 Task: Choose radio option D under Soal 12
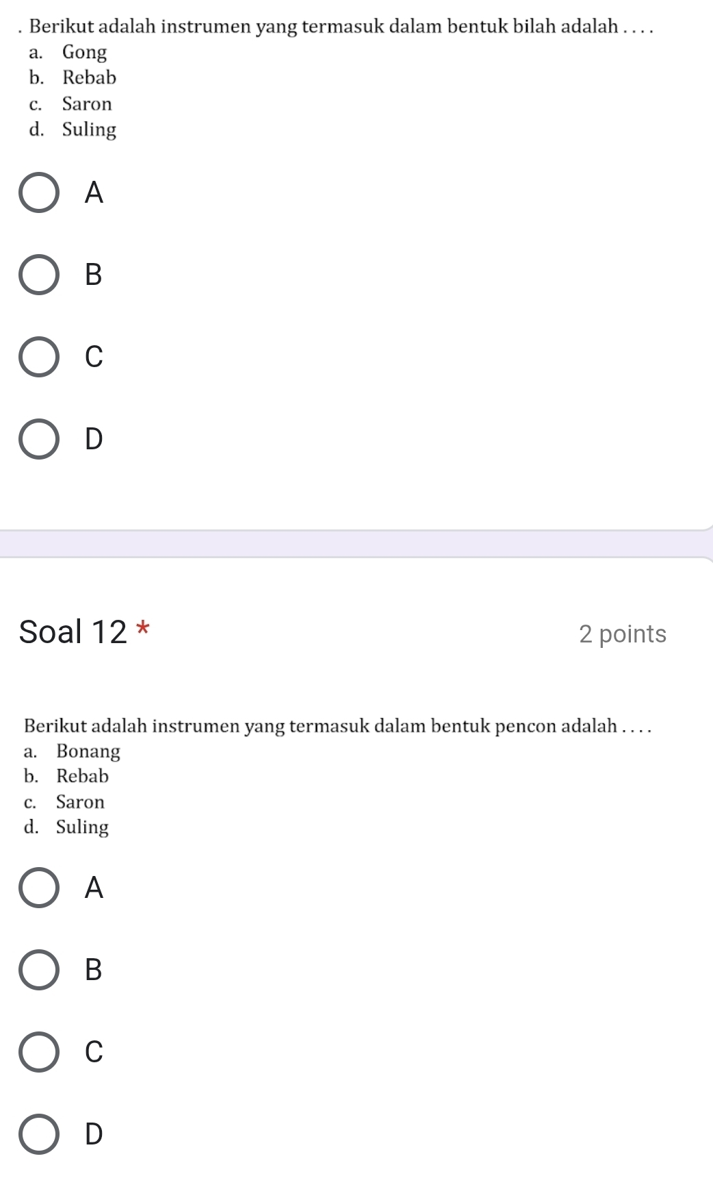tap(39, 1134)
